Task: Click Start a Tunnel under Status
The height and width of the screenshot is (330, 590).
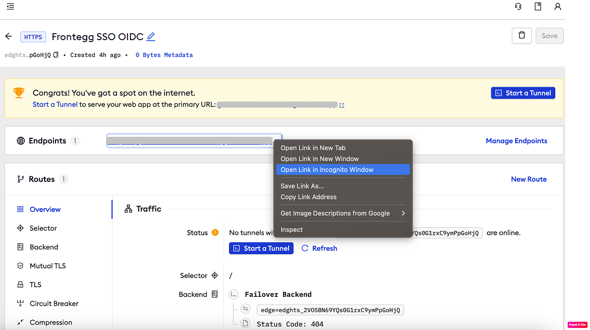Action: (261, 248)
